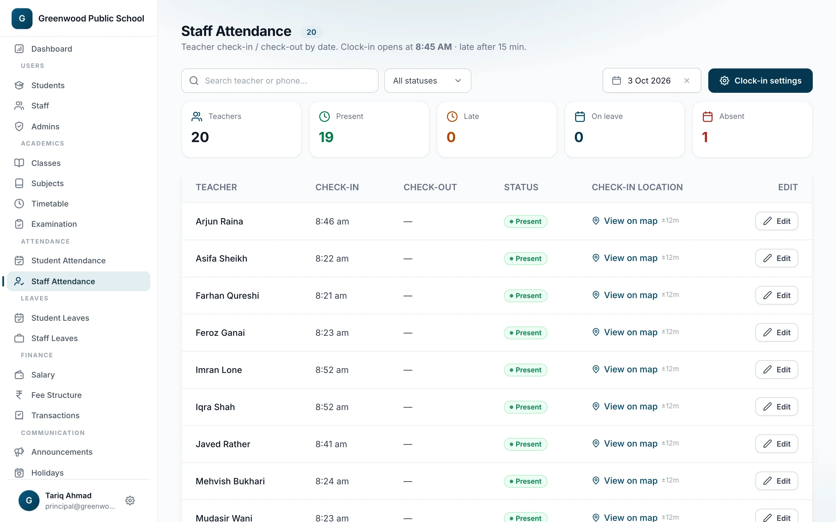This screenshot has height=522, width=836.
Task: Open the Transactions page
Action: [78, 415]
